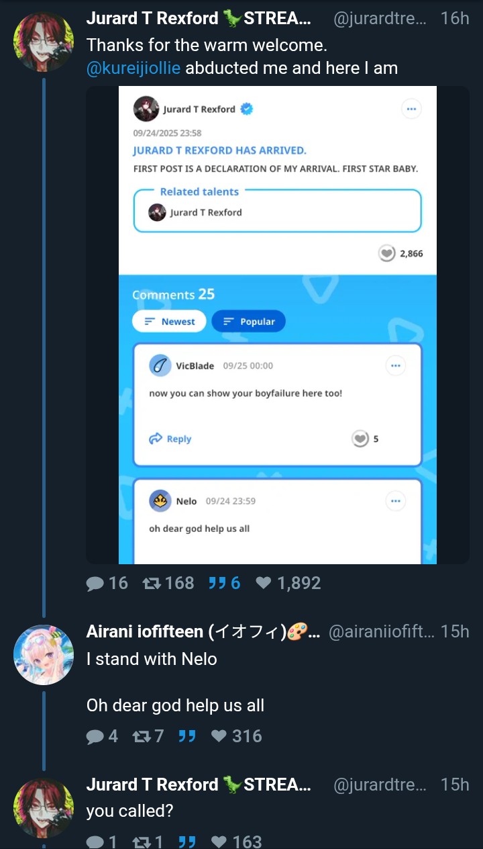This screenshot has width=483, height=849.
Task: Open replies on Jurard's welcome tweet
Action: pos(107,583)
